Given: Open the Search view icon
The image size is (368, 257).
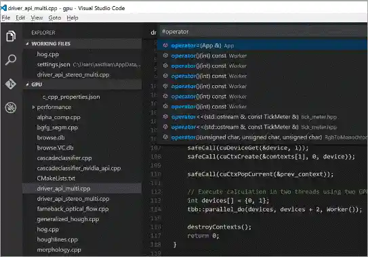Looking at the screenshot, I should pos(11,60).
